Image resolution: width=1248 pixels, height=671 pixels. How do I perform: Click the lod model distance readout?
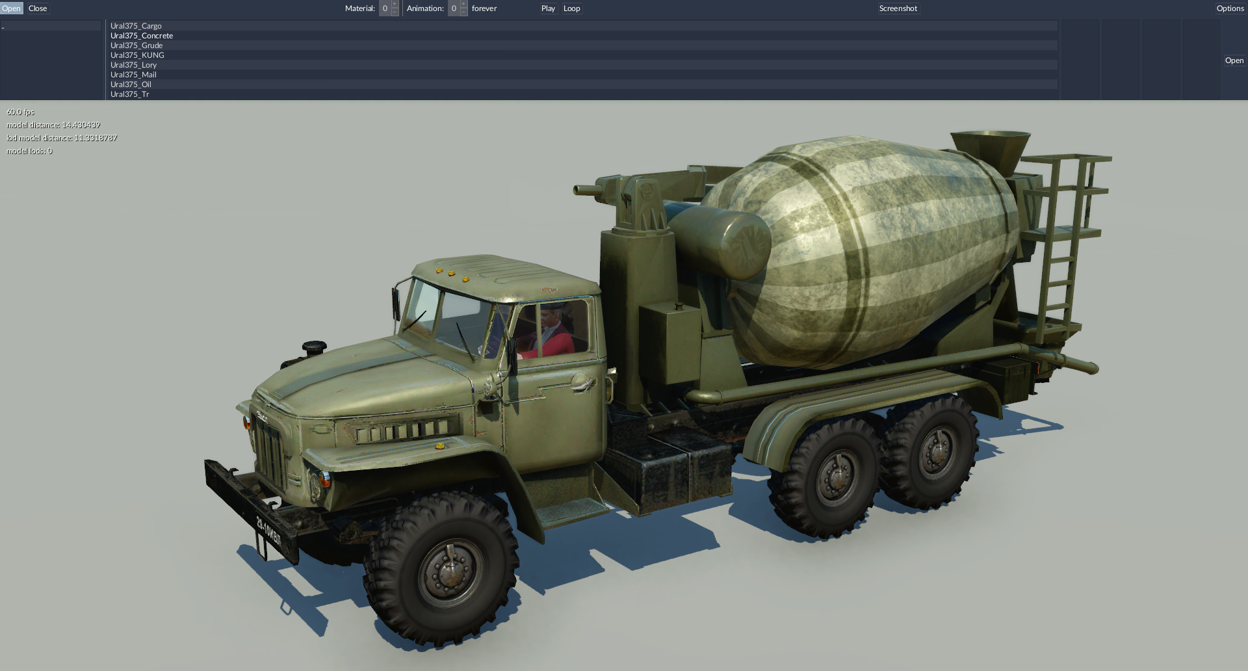[x=62, y=138]
